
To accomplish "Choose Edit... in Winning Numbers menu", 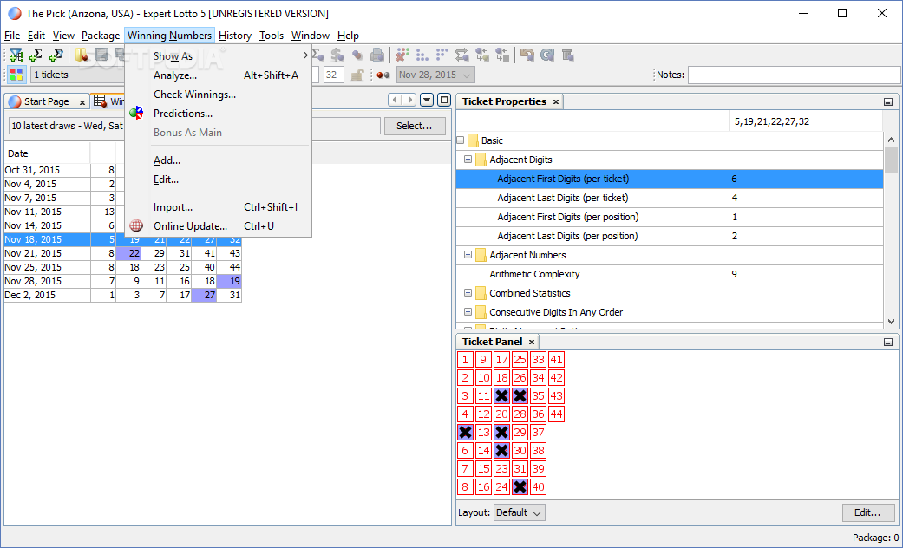I will (219, 179).
